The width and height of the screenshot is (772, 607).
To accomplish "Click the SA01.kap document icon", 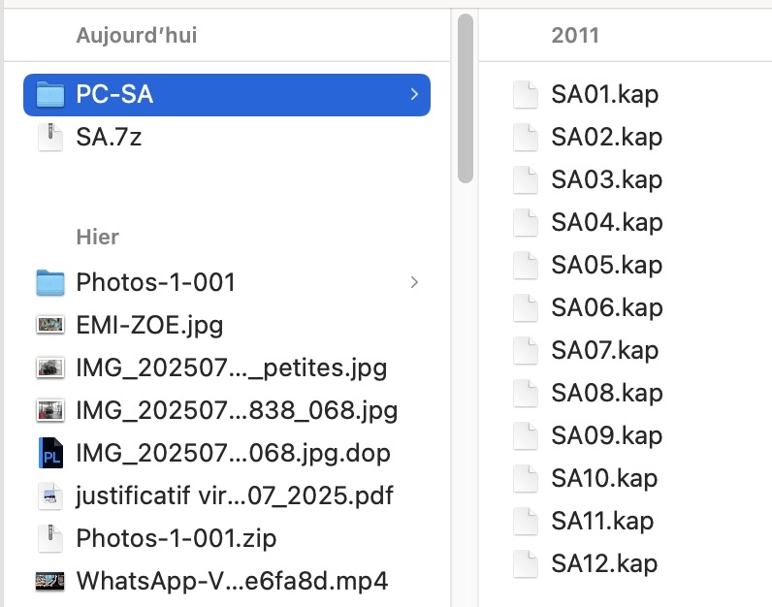I will tap(526, 94).
